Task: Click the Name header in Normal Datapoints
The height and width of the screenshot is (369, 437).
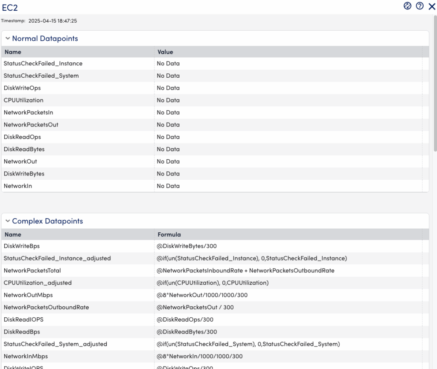Action: pos(13,52)
